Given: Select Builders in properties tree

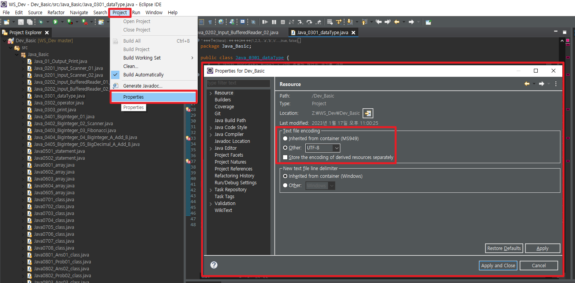Looking at the screenshot, I should coord(223,100).
